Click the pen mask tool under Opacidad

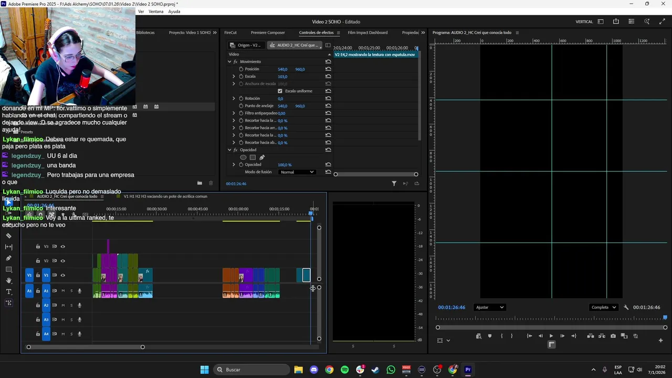[262, 157]
